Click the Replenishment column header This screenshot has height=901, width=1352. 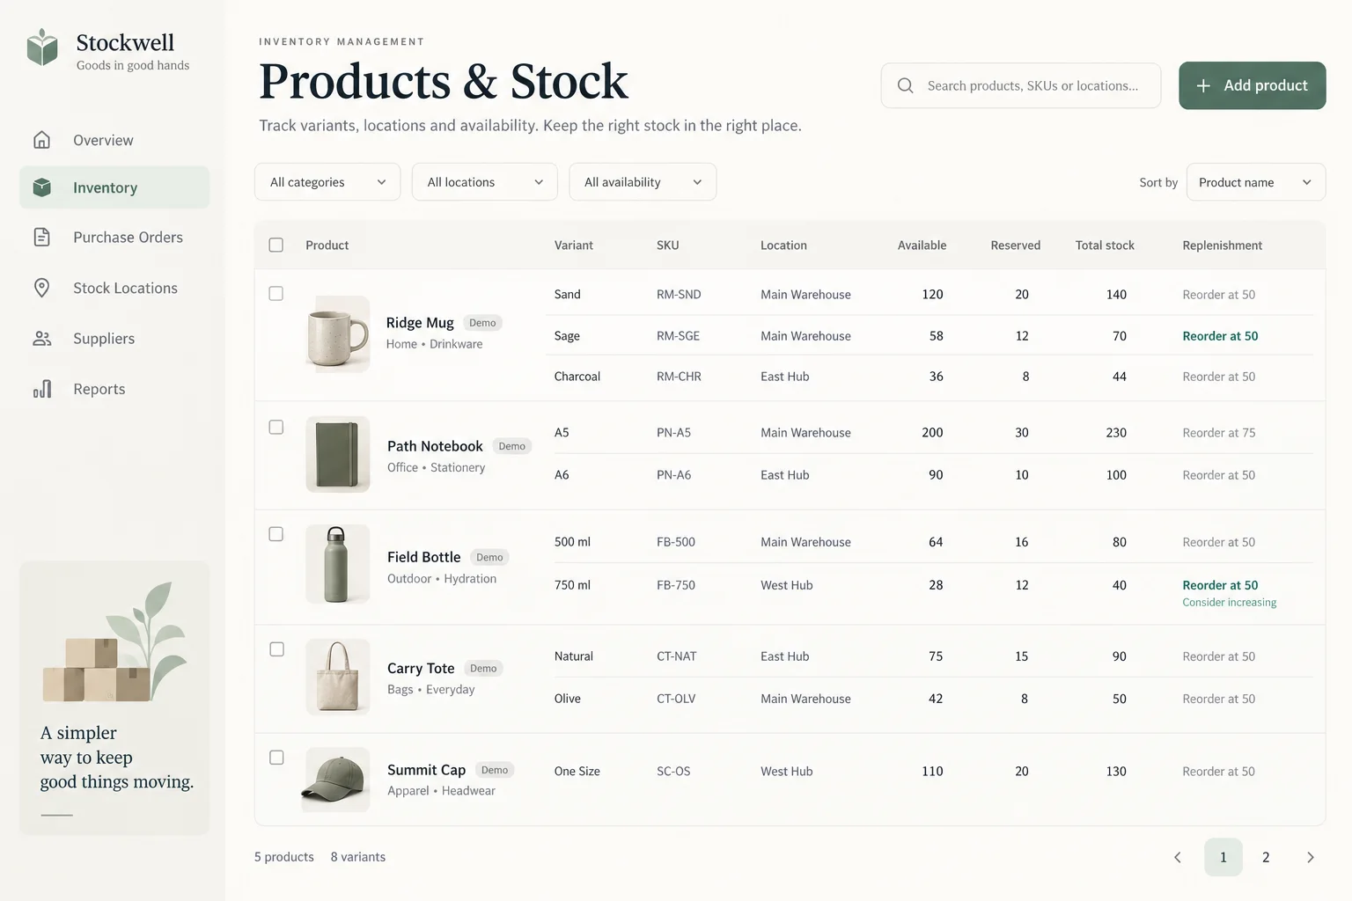click(x=1222, y=245)
